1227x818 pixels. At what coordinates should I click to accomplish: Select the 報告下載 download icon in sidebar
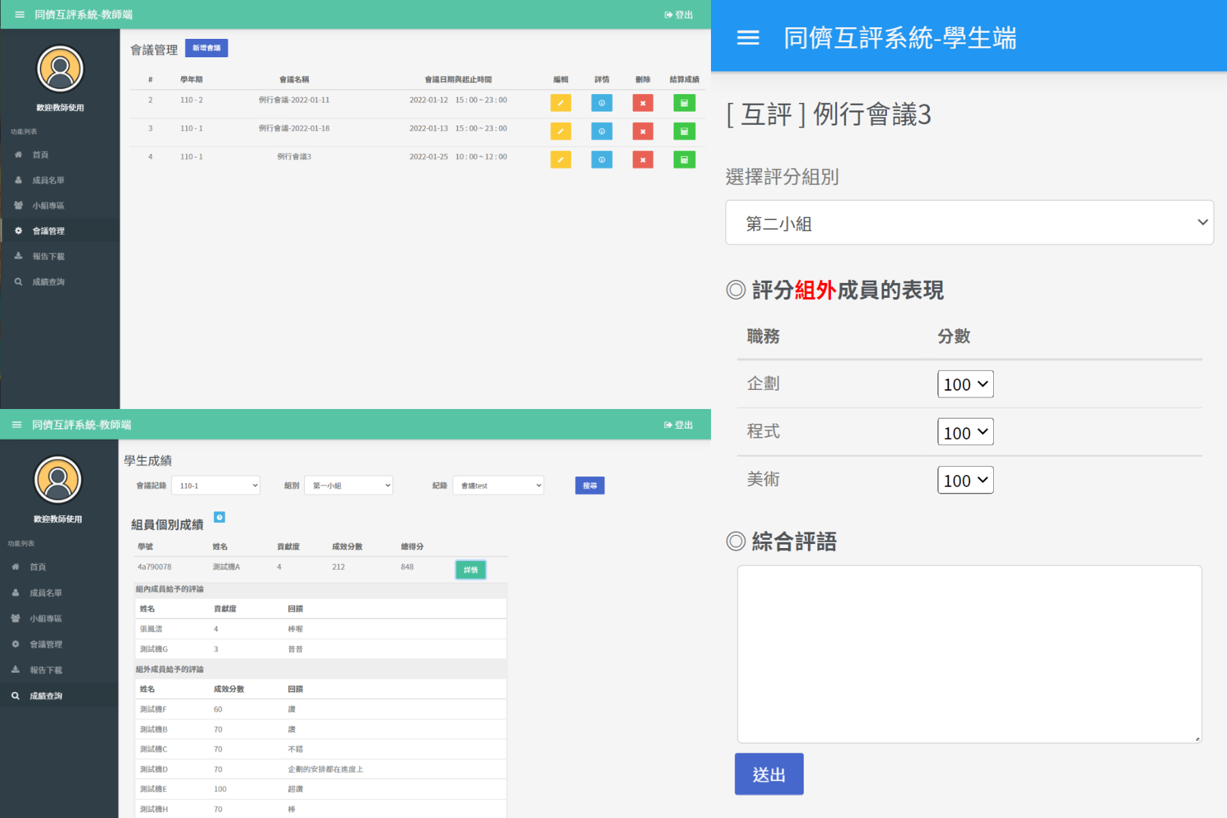click(x=18, y=256)
